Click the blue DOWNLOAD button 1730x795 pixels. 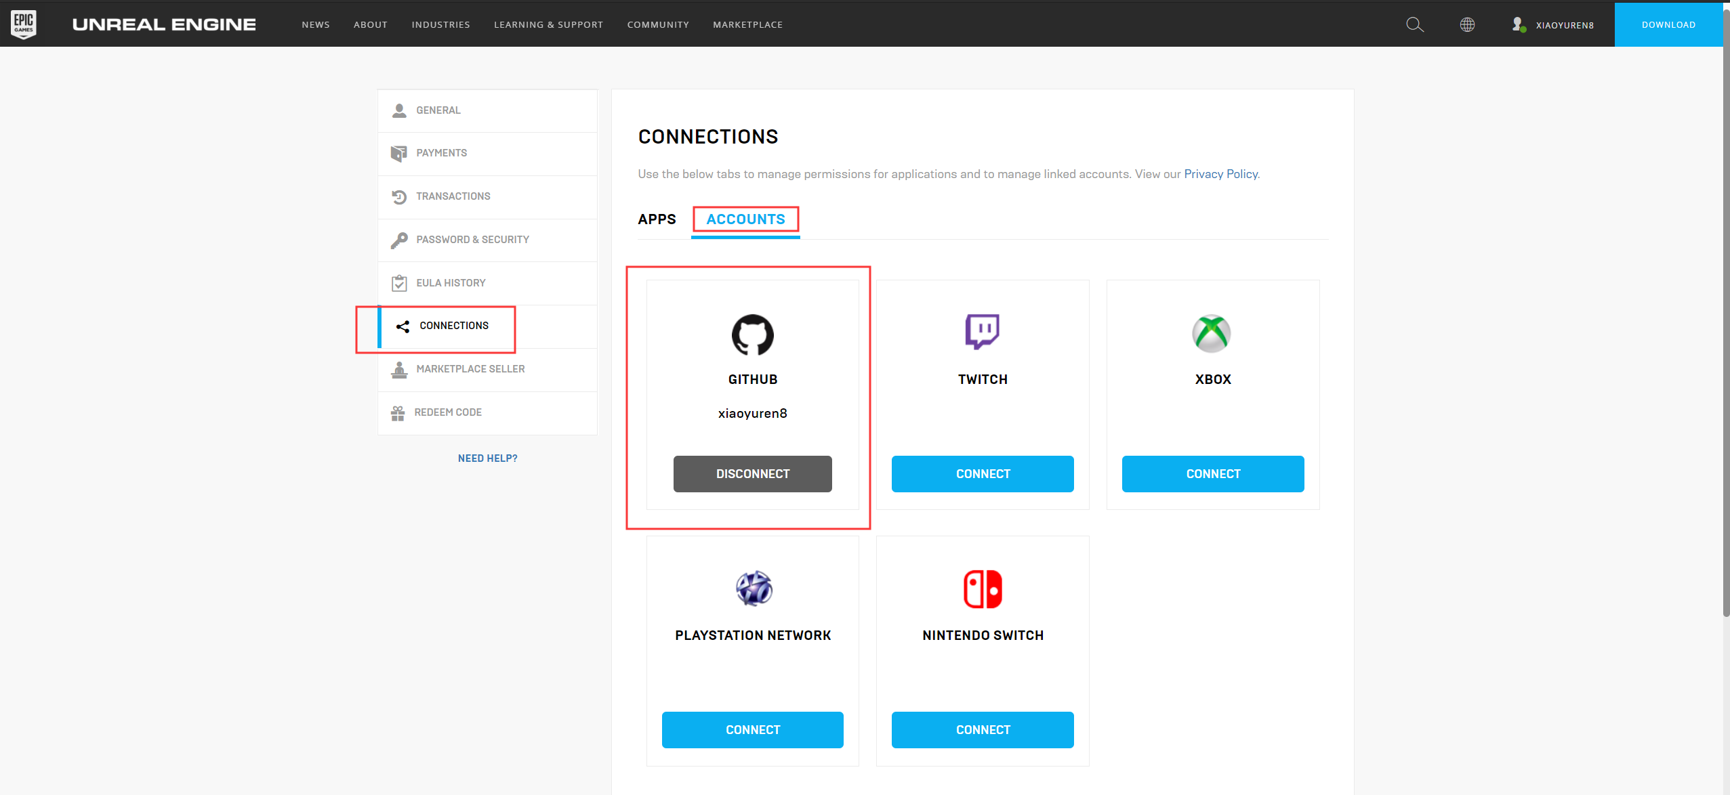(1668, 25)
